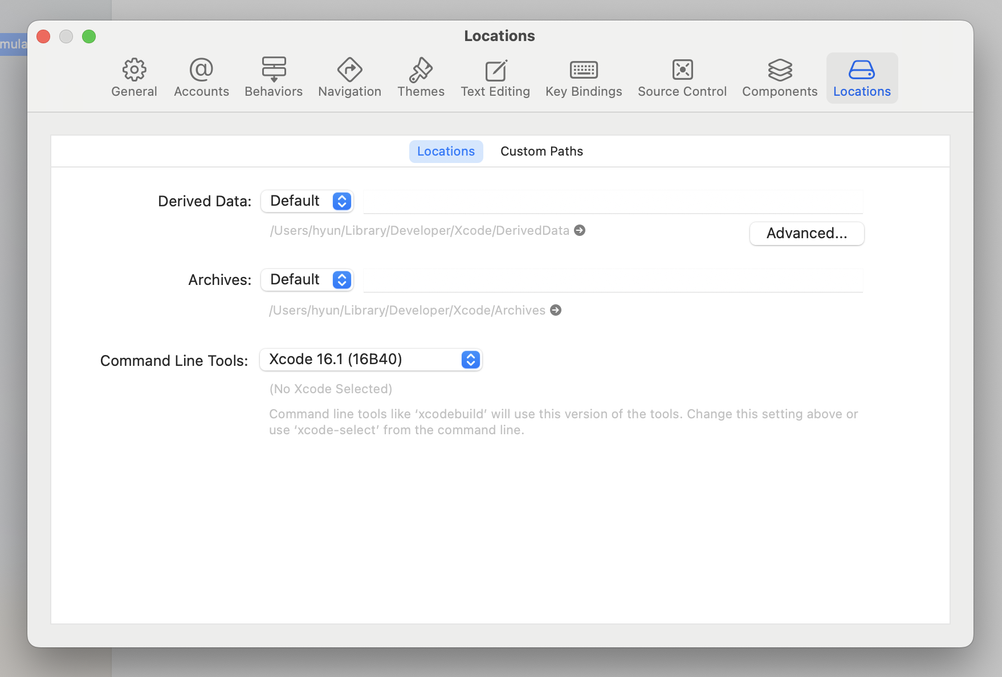Viewport: 1002px width, 677px height.
Task: Open the Components settings pane
Action: pos(780,78)
